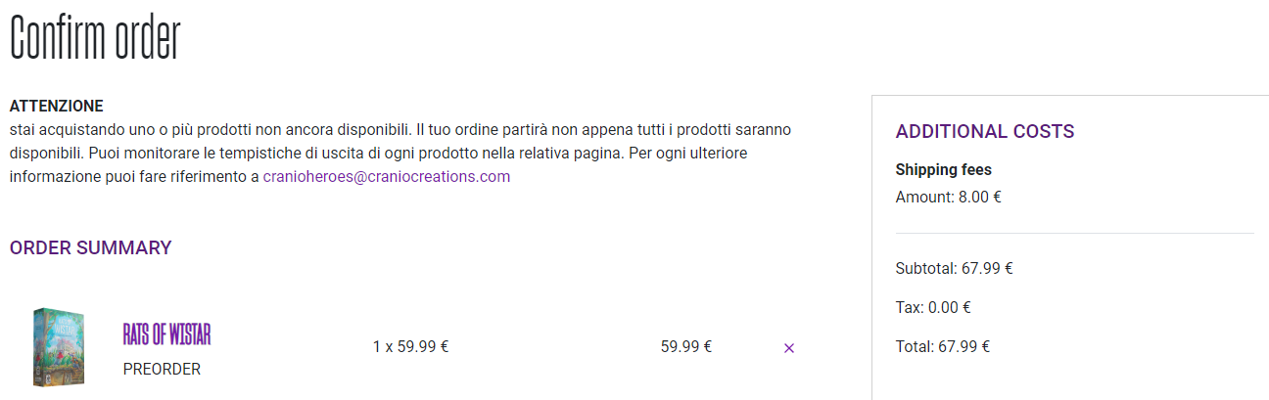Image resolution: width=1269 pixels, height=400 pixels.
Task: Click the Confirm order page heading
Action: coord(96,40)
